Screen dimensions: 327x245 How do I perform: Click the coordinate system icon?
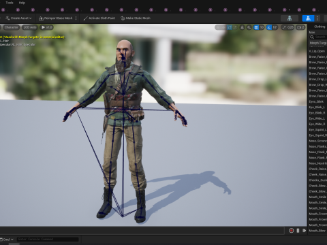243,27
